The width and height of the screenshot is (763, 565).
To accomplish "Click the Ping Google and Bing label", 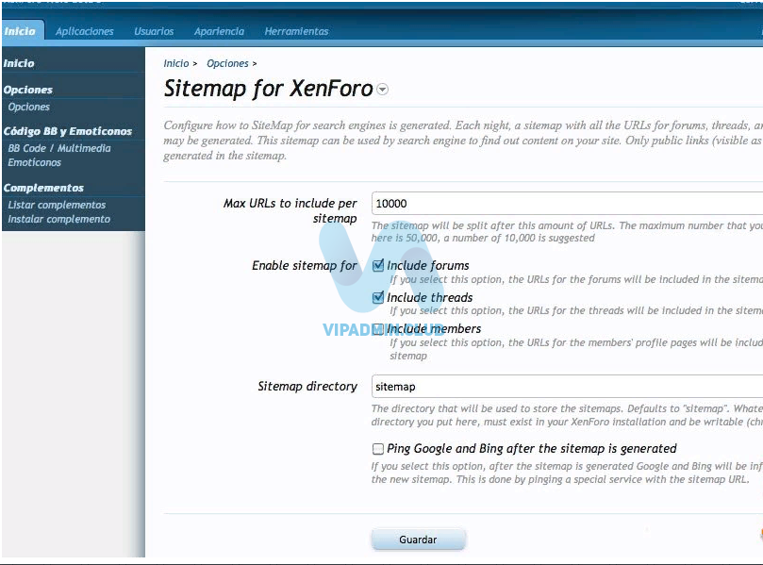I will [x=532, y=449].
